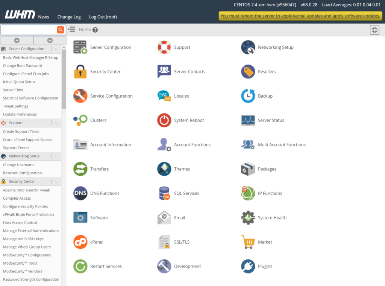Click the Plugins plug icon

(x=248, y=266)
